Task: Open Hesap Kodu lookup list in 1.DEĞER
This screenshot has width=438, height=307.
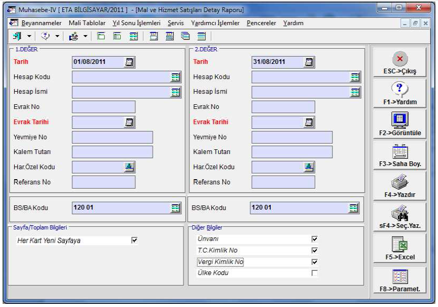Action: pyautogui.click(x=175, y=77)
